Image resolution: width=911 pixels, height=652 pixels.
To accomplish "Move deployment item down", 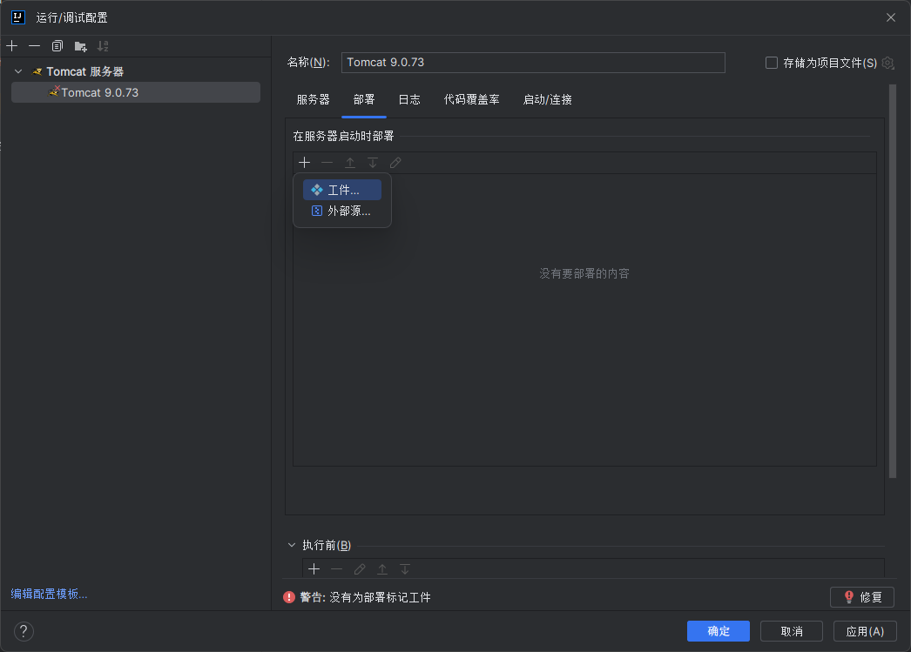I will pos(373,163).
